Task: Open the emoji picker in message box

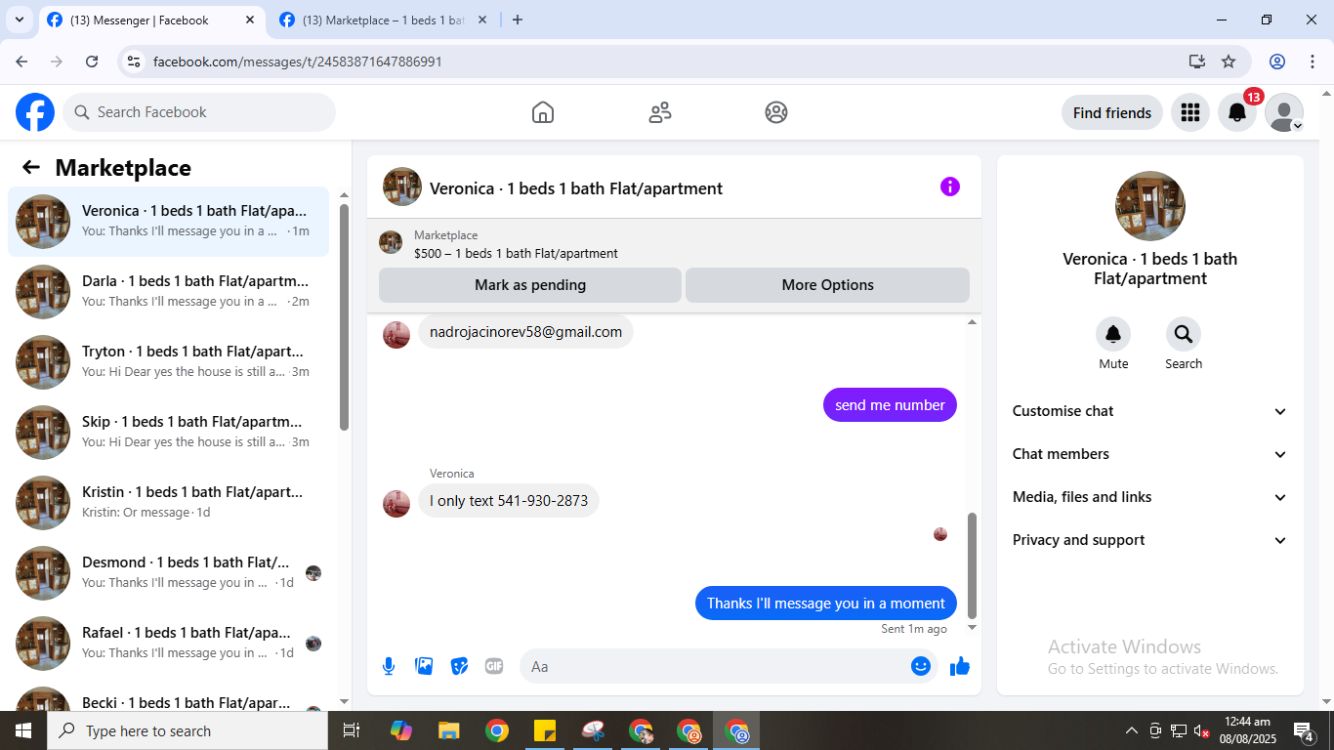Action: [x=920, y=666]
